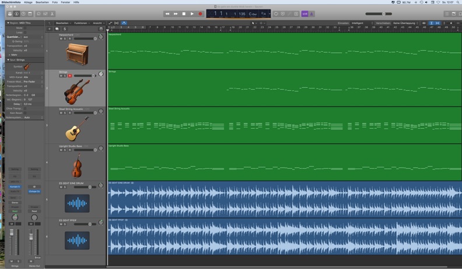The width and height of the screenshot is (462, 269).
Task: Adjust the master volume slider in the control bar
Action: coord(379,14)
